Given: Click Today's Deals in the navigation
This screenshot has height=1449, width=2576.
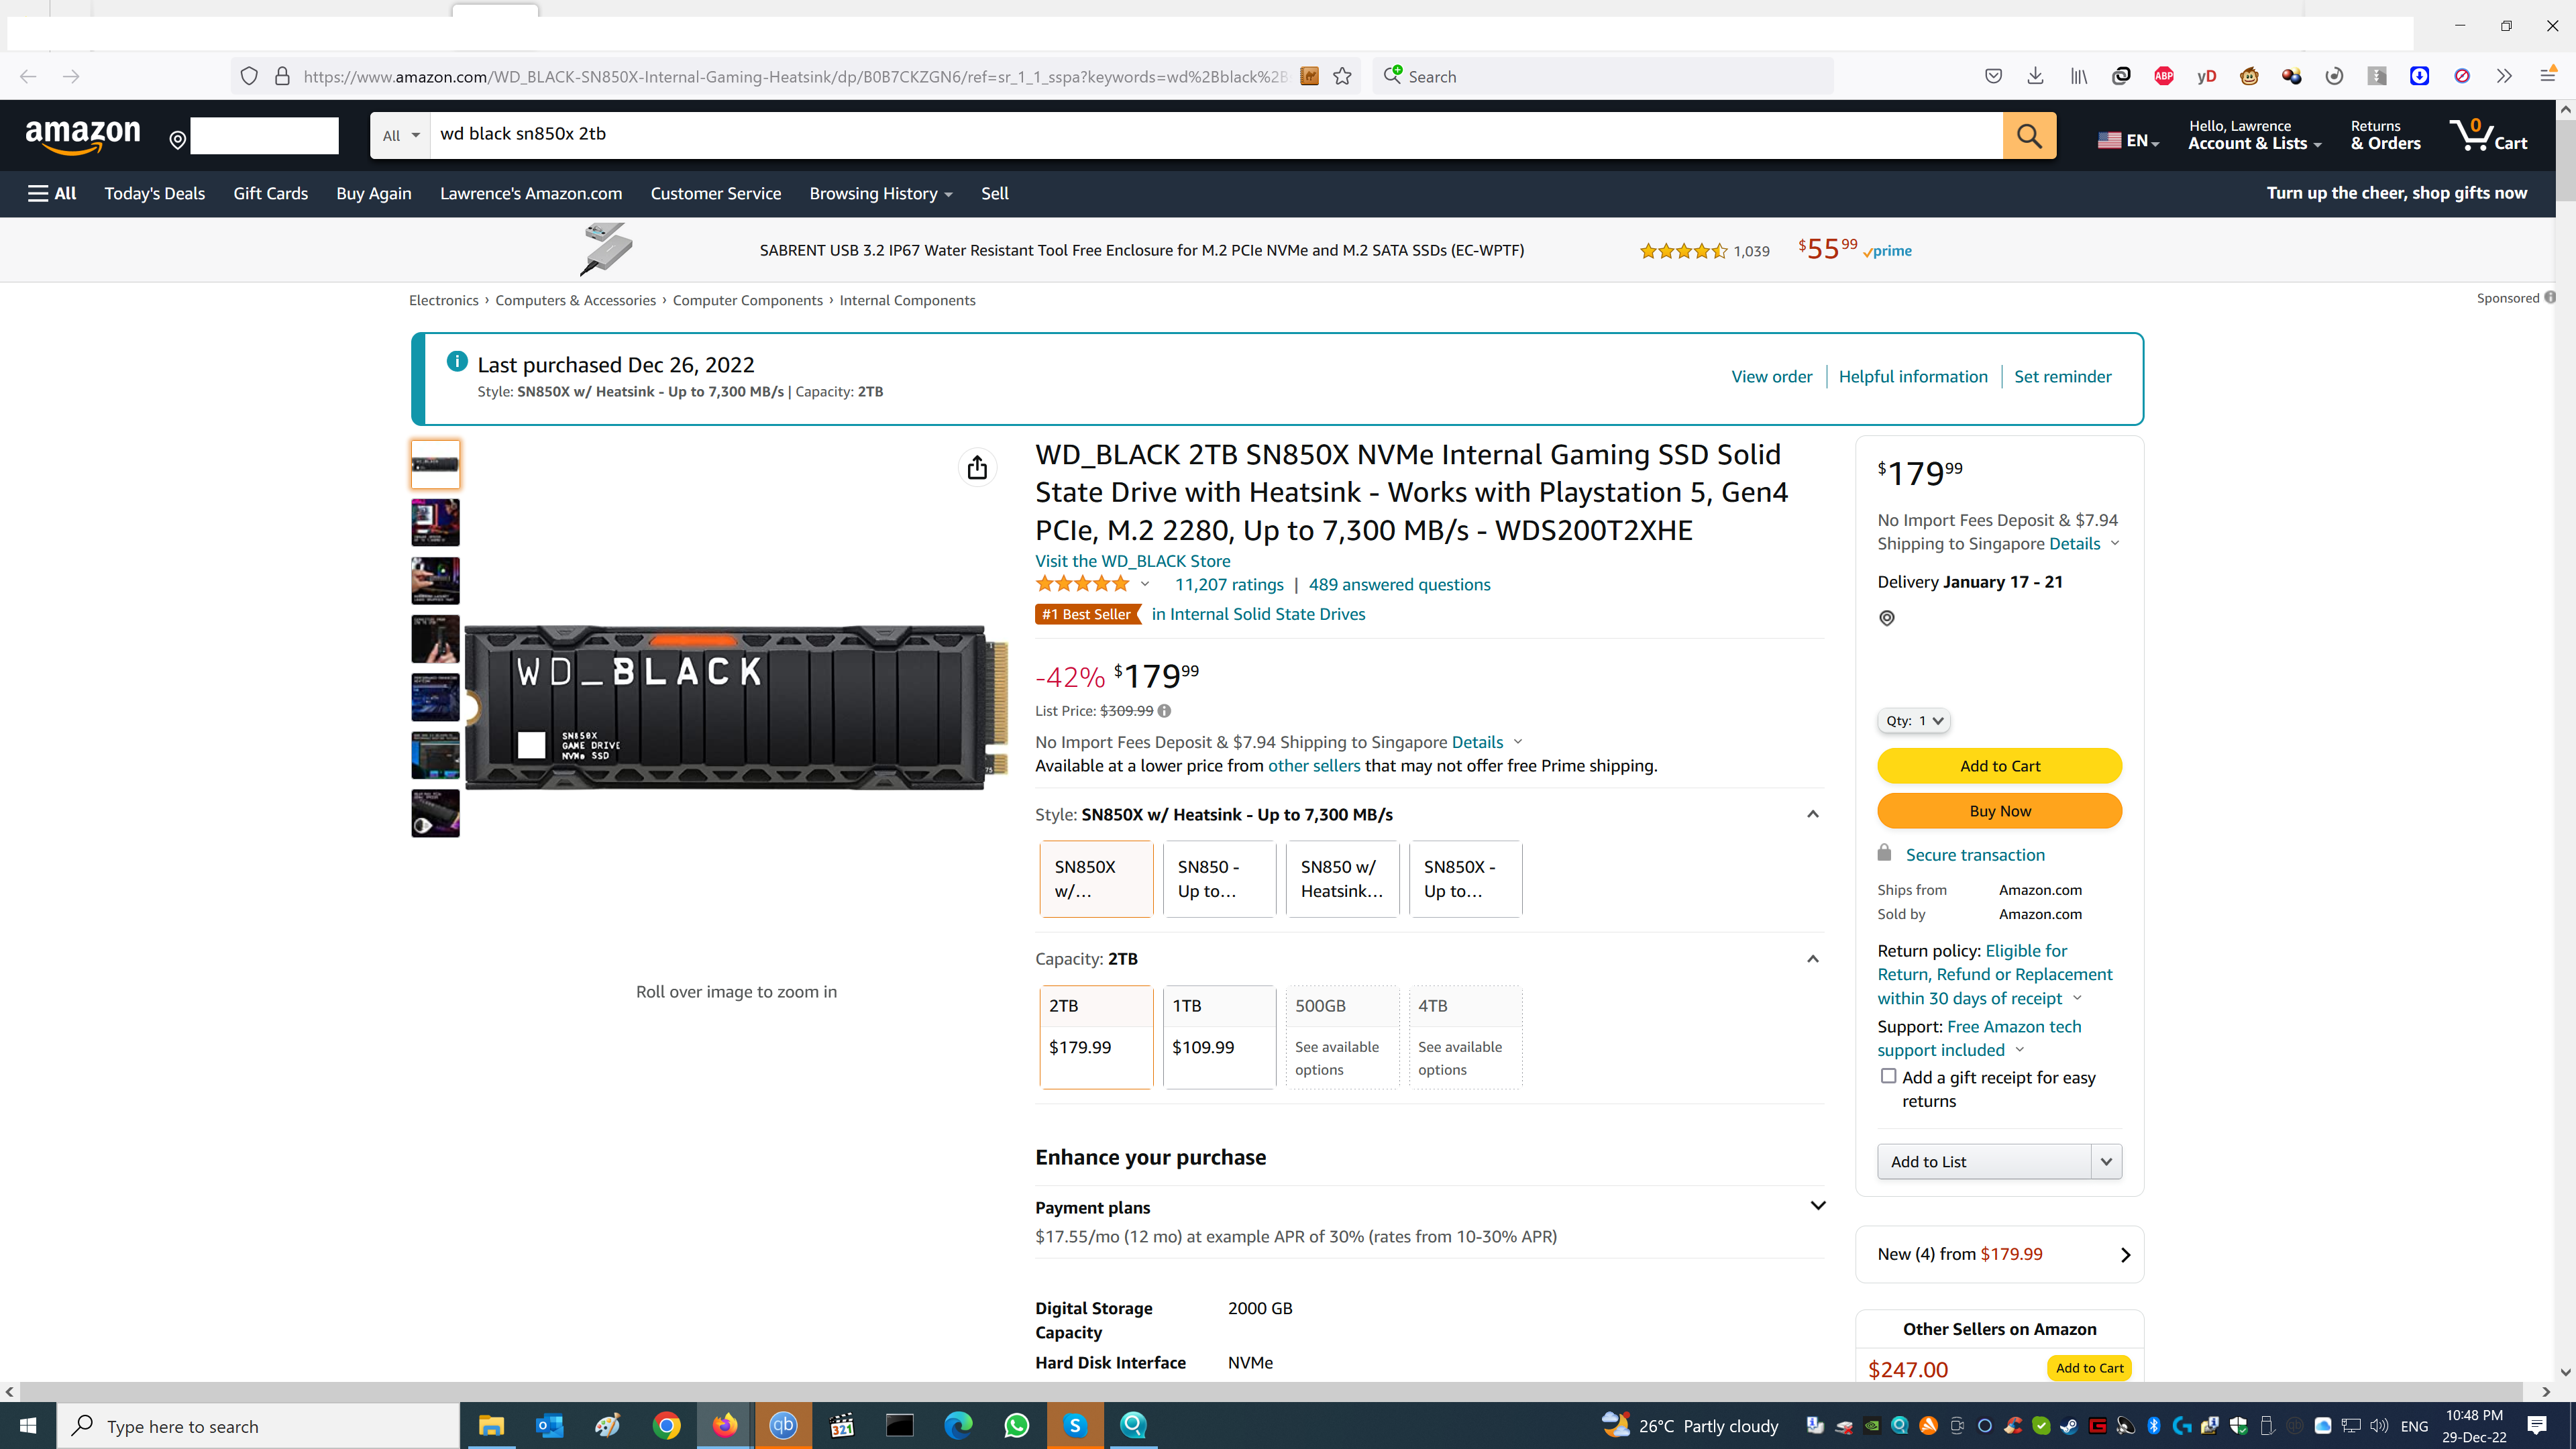Looking at the screenshot, I should point(154,193).
